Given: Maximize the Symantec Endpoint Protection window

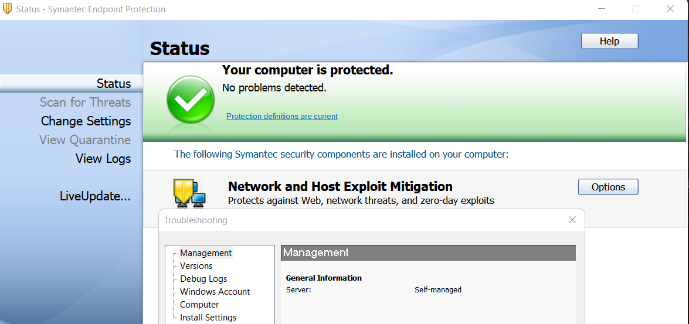Looking at the screenshot, I should coord(636,9).
